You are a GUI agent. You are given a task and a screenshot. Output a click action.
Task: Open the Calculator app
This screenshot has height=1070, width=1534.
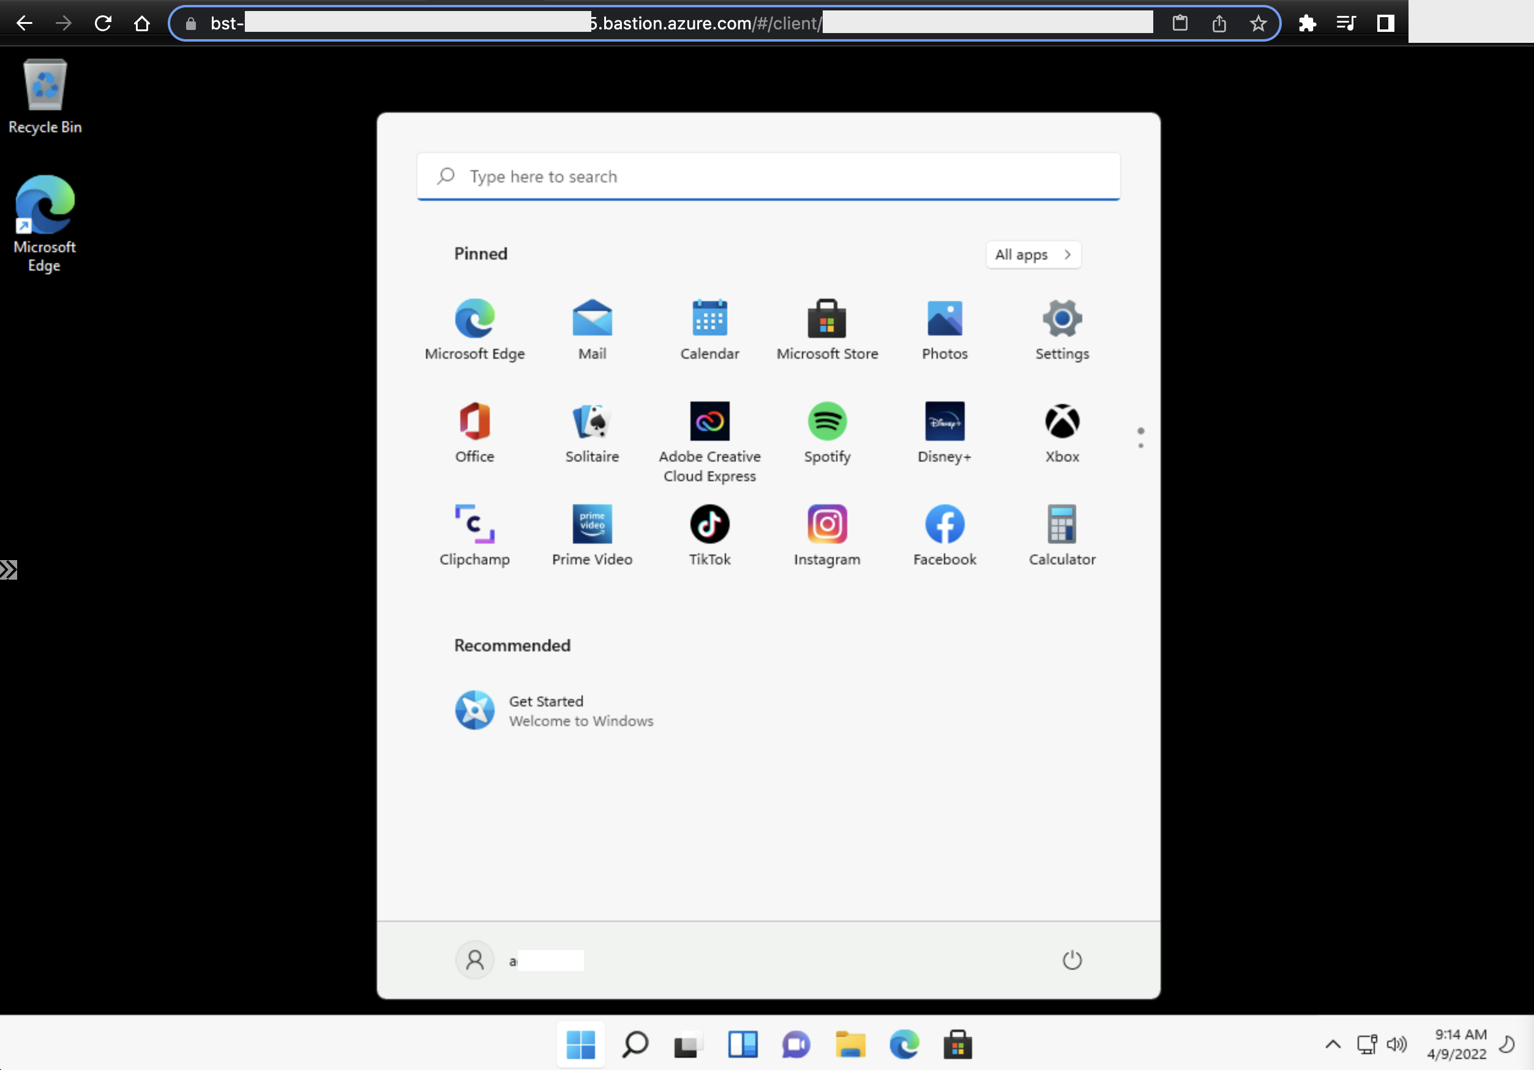[x=1061, y=525]
